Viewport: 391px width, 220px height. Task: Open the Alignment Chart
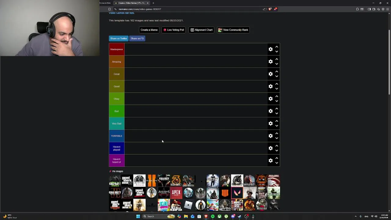click(201, 30)
